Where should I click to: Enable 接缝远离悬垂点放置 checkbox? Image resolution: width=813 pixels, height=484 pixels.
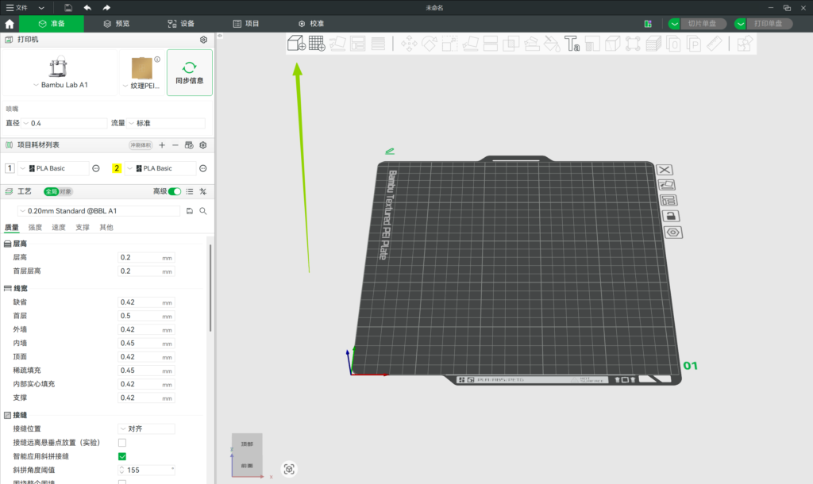(x=122, y=443)
